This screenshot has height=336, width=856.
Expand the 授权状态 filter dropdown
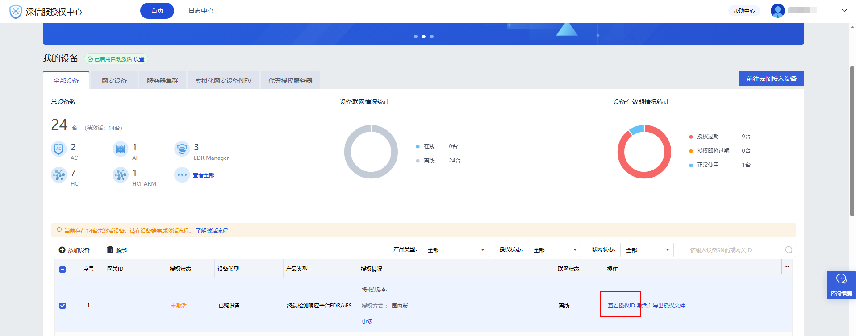(x=554, y=250)
